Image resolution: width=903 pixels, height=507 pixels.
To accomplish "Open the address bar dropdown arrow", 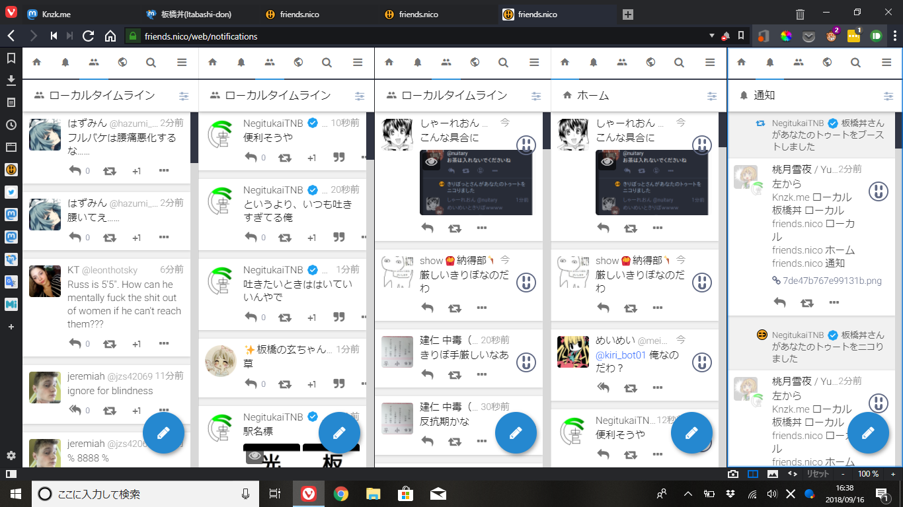I will pyautogui.click(x=712, y=36).
